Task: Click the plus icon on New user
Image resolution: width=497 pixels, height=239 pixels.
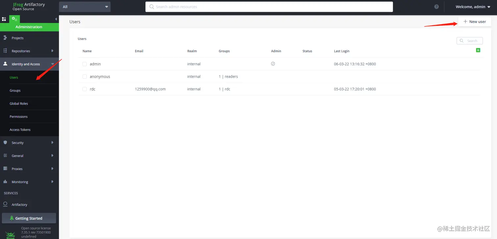Action: pyautogui.click(x=465, y=22)
